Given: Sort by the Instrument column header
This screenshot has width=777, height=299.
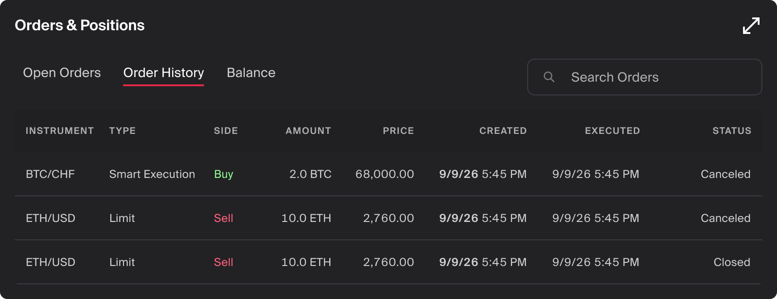Looking at the screenshot, I should (60, 131).
